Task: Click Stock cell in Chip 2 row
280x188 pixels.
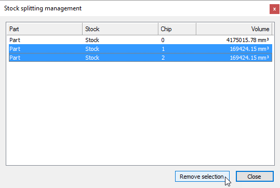Action: [92, 58]
